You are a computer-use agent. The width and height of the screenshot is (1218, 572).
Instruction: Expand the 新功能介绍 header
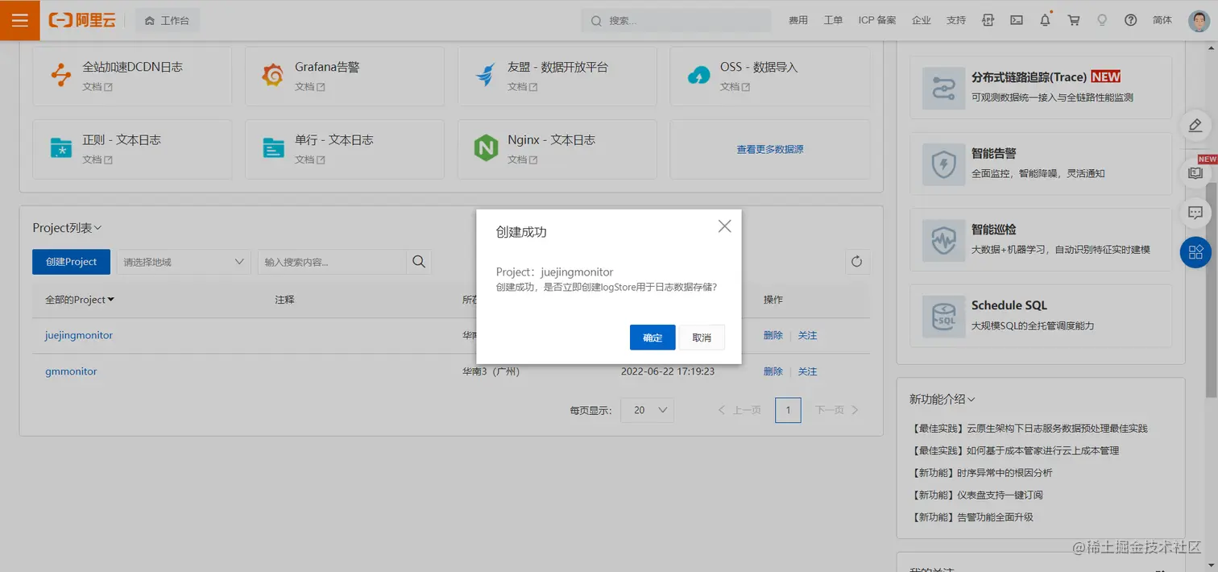(x=942, y=400)
